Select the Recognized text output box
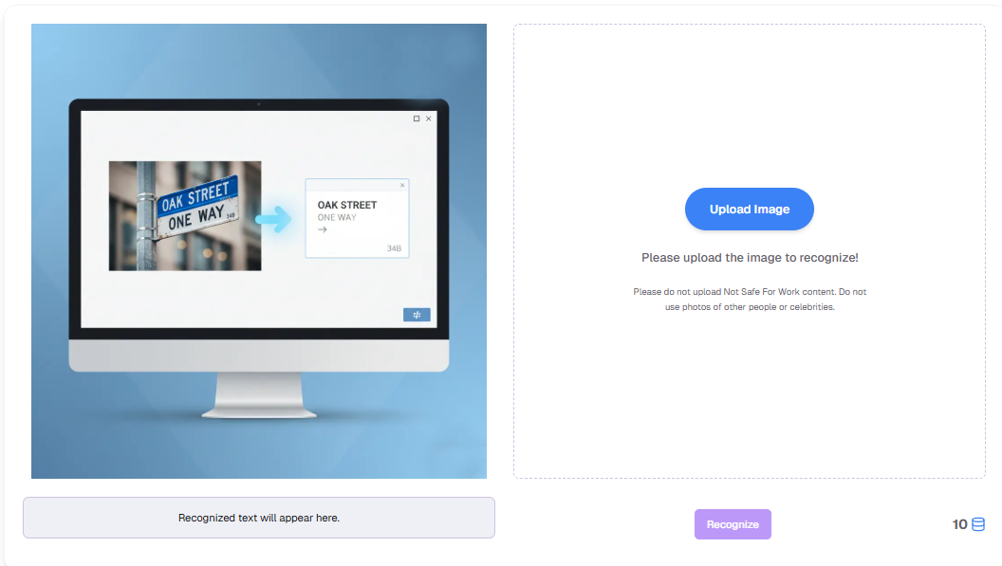Image resolution: width=1002 pixels, height=566 pixels. pyautogui.click(x=259, y=518)
